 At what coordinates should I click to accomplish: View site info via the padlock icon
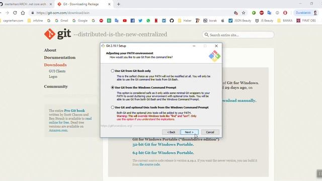click(x=32, y=13)
